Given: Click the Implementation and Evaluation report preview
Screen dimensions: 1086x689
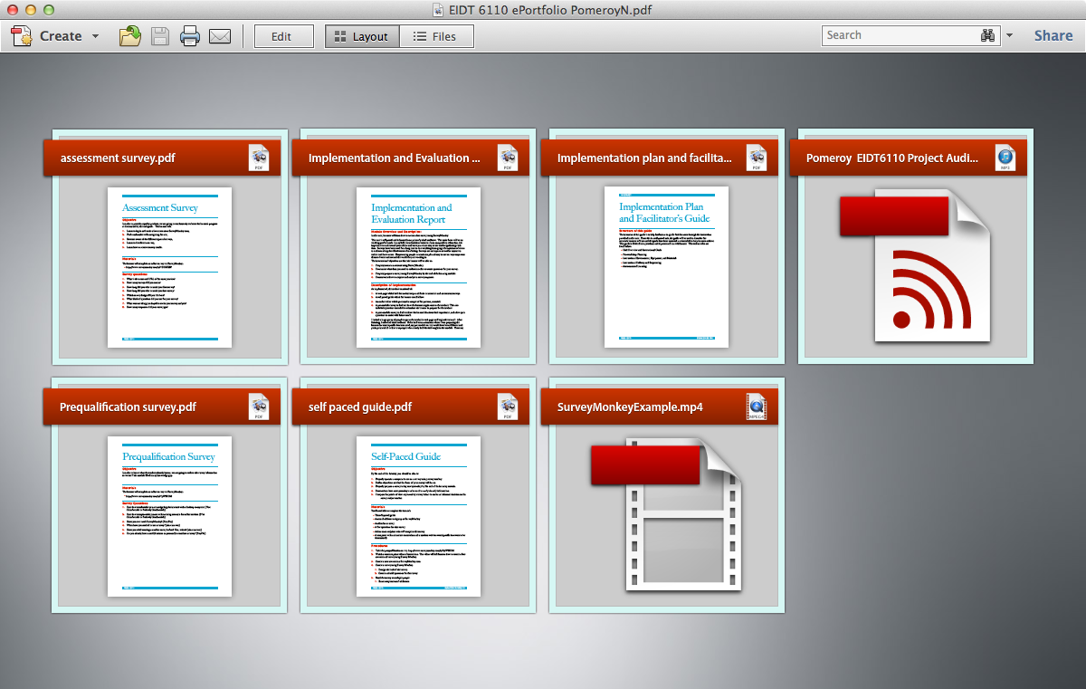Looking at the screenshot, I should pyautogui.click(x=418, y=267).
